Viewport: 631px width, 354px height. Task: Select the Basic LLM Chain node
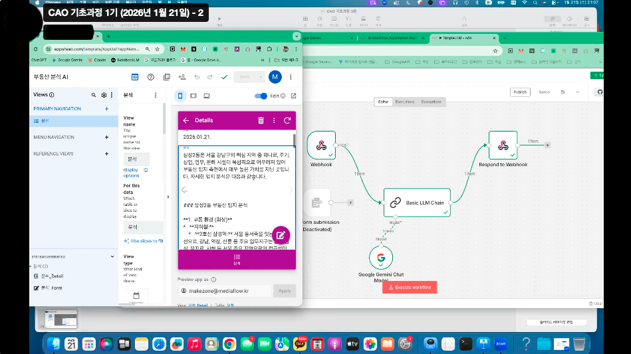click(x=417, y=203)
